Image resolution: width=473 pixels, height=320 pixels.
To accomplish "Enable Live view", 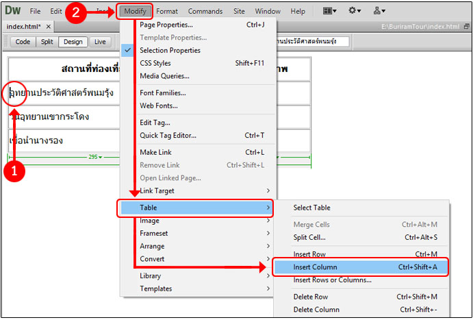I will pos(100,42).
